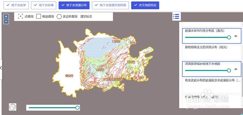This screenshot has width=243, height=115.
Task: Select layer 河流排泄或补给地下水地段
Action: 212,69
